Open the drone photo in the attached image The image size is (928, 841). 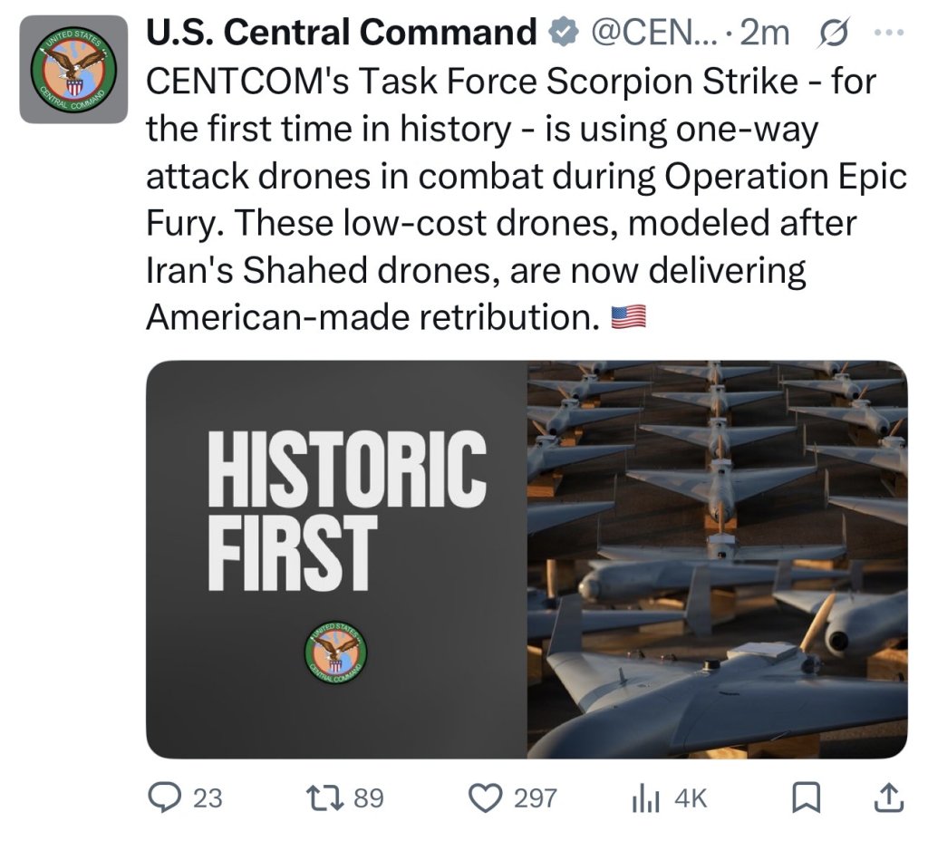pos(718,559)
